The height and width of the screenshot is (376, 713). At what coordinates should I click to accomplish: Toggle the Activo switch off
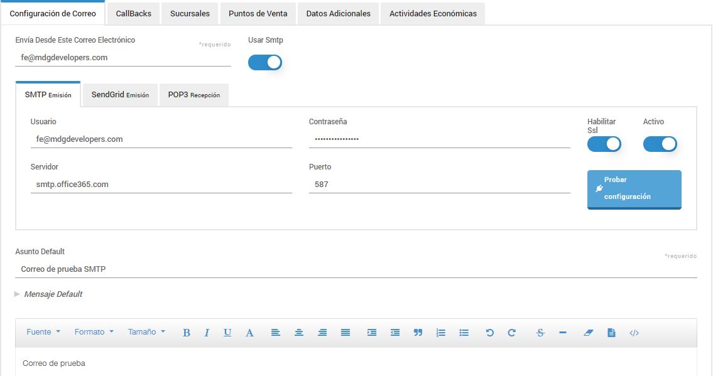[660, 144]
